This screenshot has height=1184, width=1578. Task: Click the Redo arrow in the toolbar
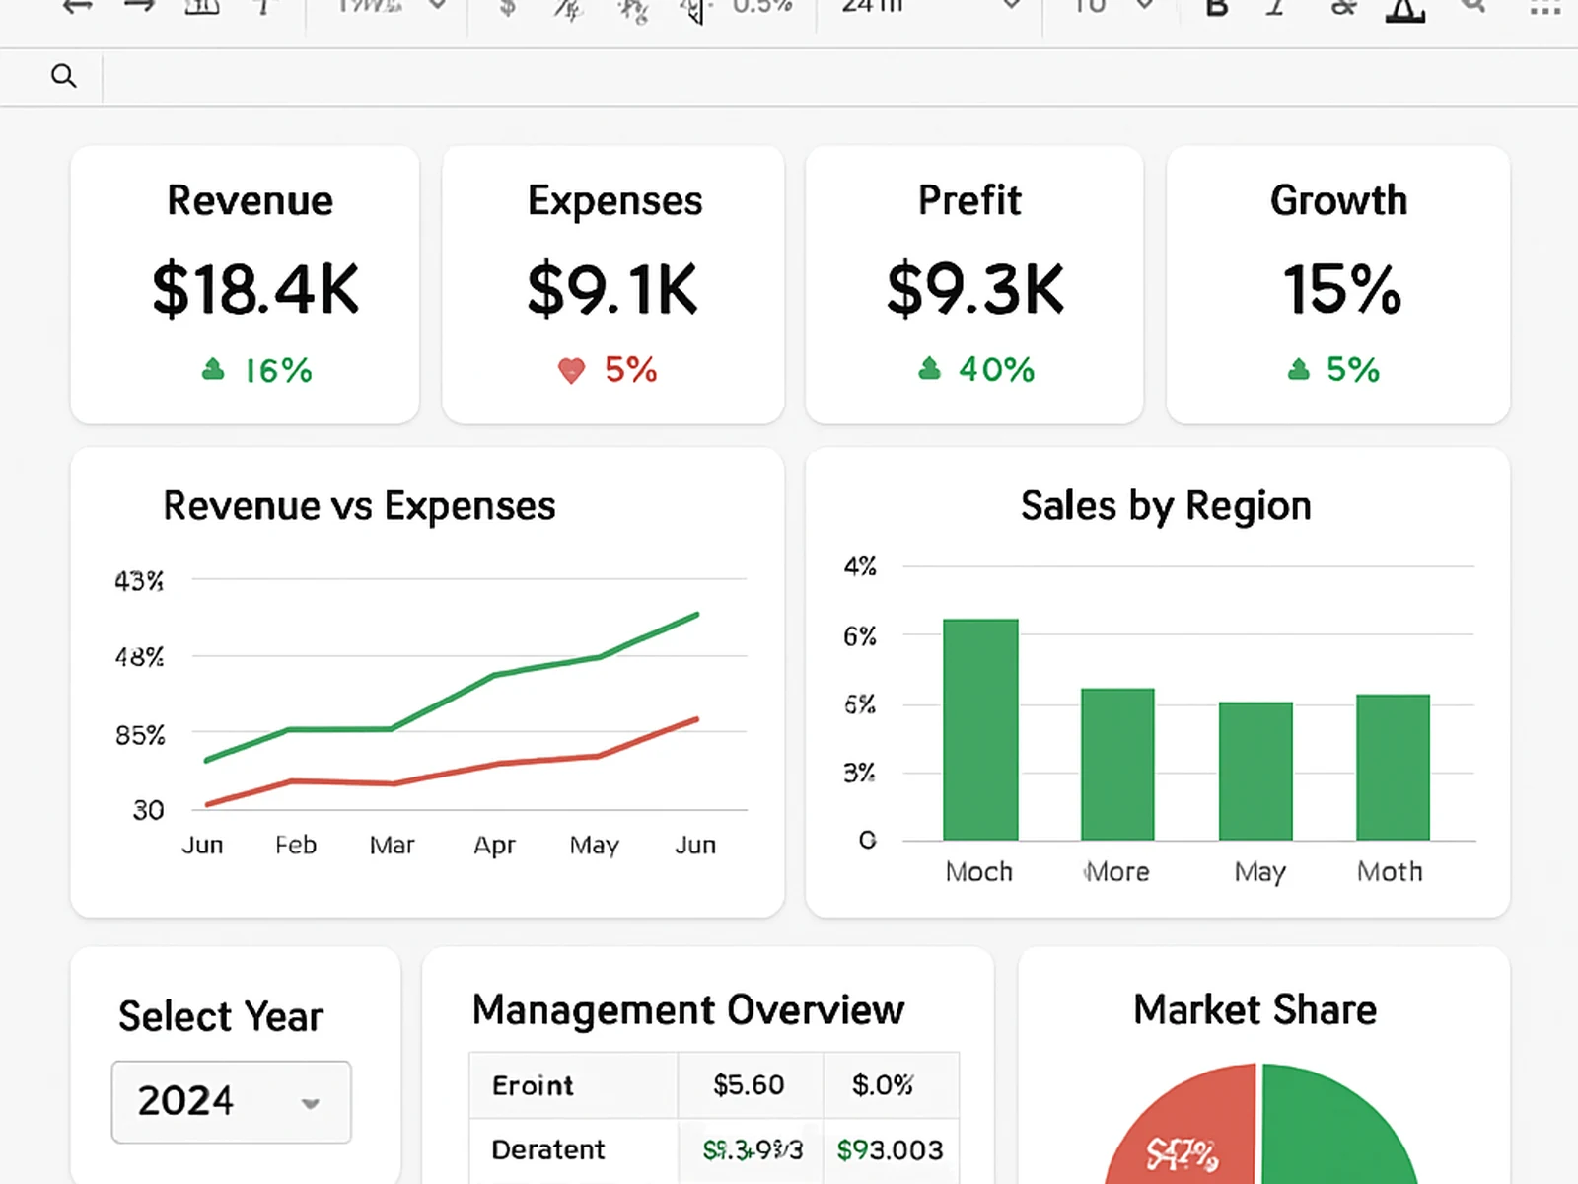138,8
